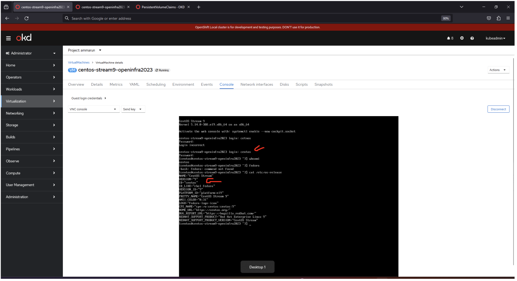
Task: Click the browser forward arrow
Action: 17,18
